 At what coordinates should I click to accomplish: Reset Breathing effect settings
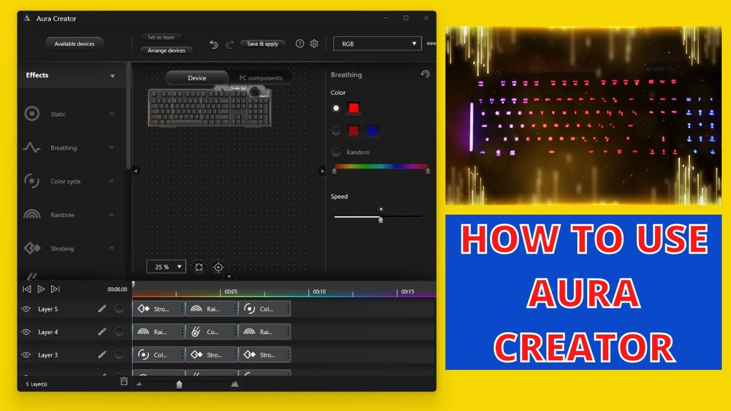coord(425,74)
